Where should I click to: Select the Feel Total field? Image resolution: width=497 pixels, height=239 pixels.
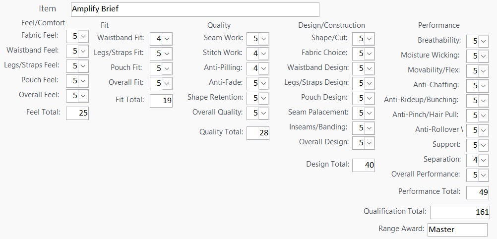click(77, 113)
